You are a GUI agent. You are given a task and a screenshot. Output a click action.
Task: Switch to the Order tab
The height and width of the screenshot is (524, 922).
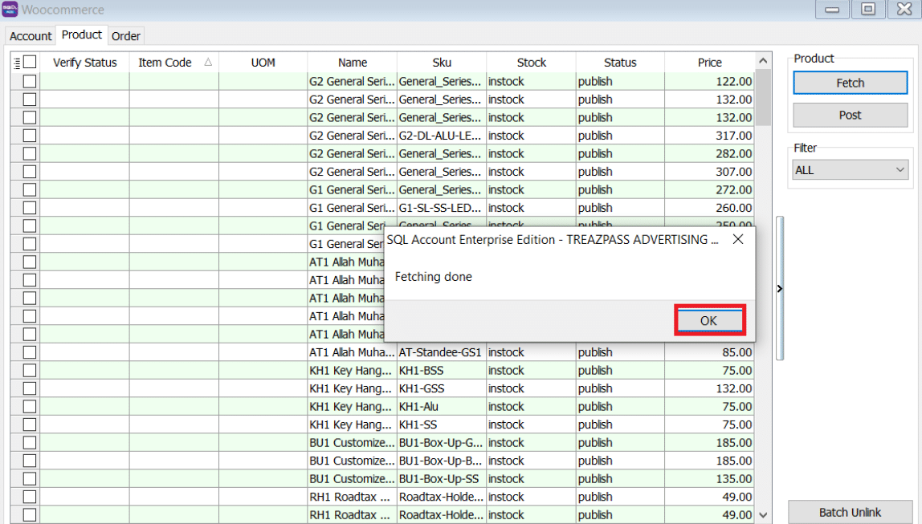tap(126, 36)
